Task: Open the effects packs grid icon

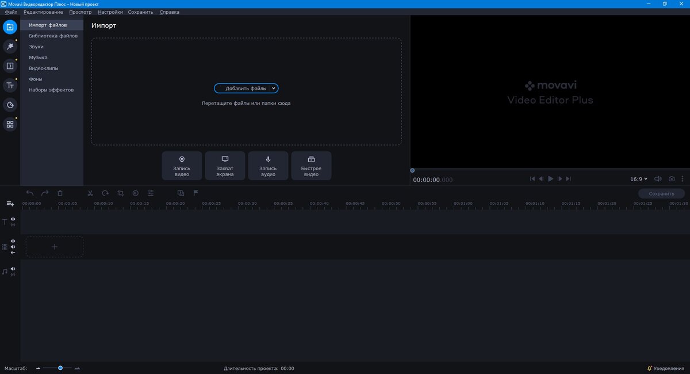Action: tap(9, 124)
